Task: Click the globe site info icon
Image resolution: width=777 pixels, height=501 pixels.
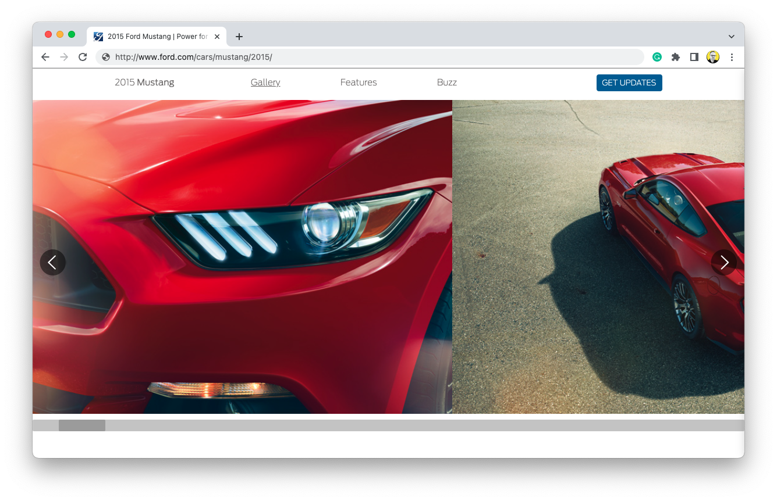Action: pos(106,57)
